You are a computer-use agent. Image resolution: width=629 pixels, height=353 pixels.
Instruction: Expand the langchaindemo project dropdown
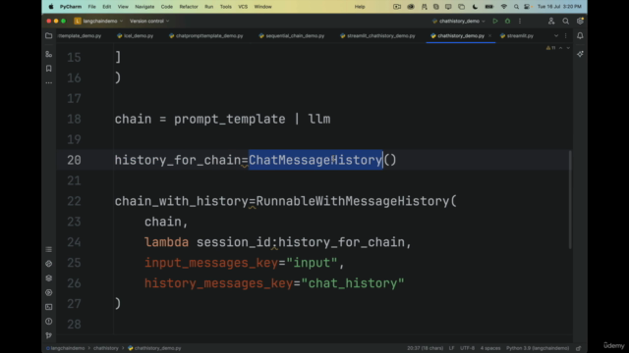98,21
